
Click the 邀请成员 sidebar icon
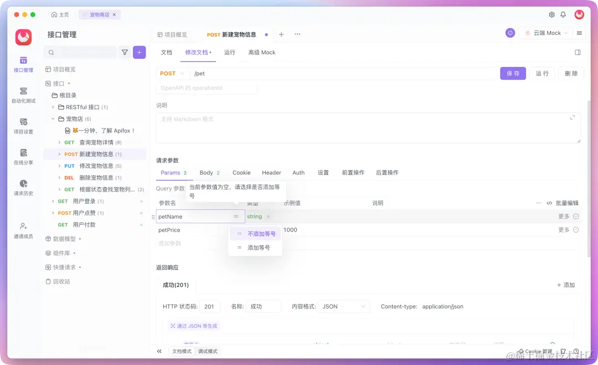(23, 229)
